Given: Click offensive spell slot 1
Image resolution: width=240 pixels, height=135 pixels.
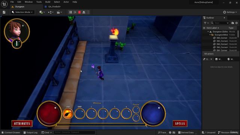Looking at the screenshot, I should 91,114.
